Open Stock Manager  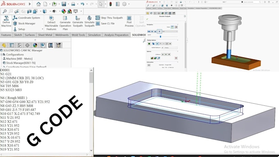(24, 23)
